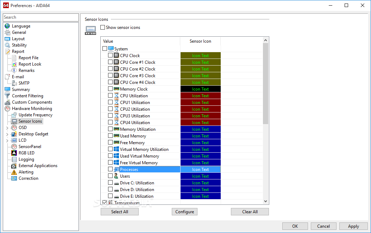Click the Report notepad icon

point(7,51)
